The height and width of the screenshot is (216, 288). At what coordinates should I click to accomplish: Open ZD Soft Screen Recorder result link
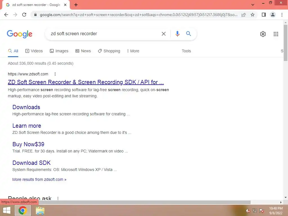[x=86, y=82]
